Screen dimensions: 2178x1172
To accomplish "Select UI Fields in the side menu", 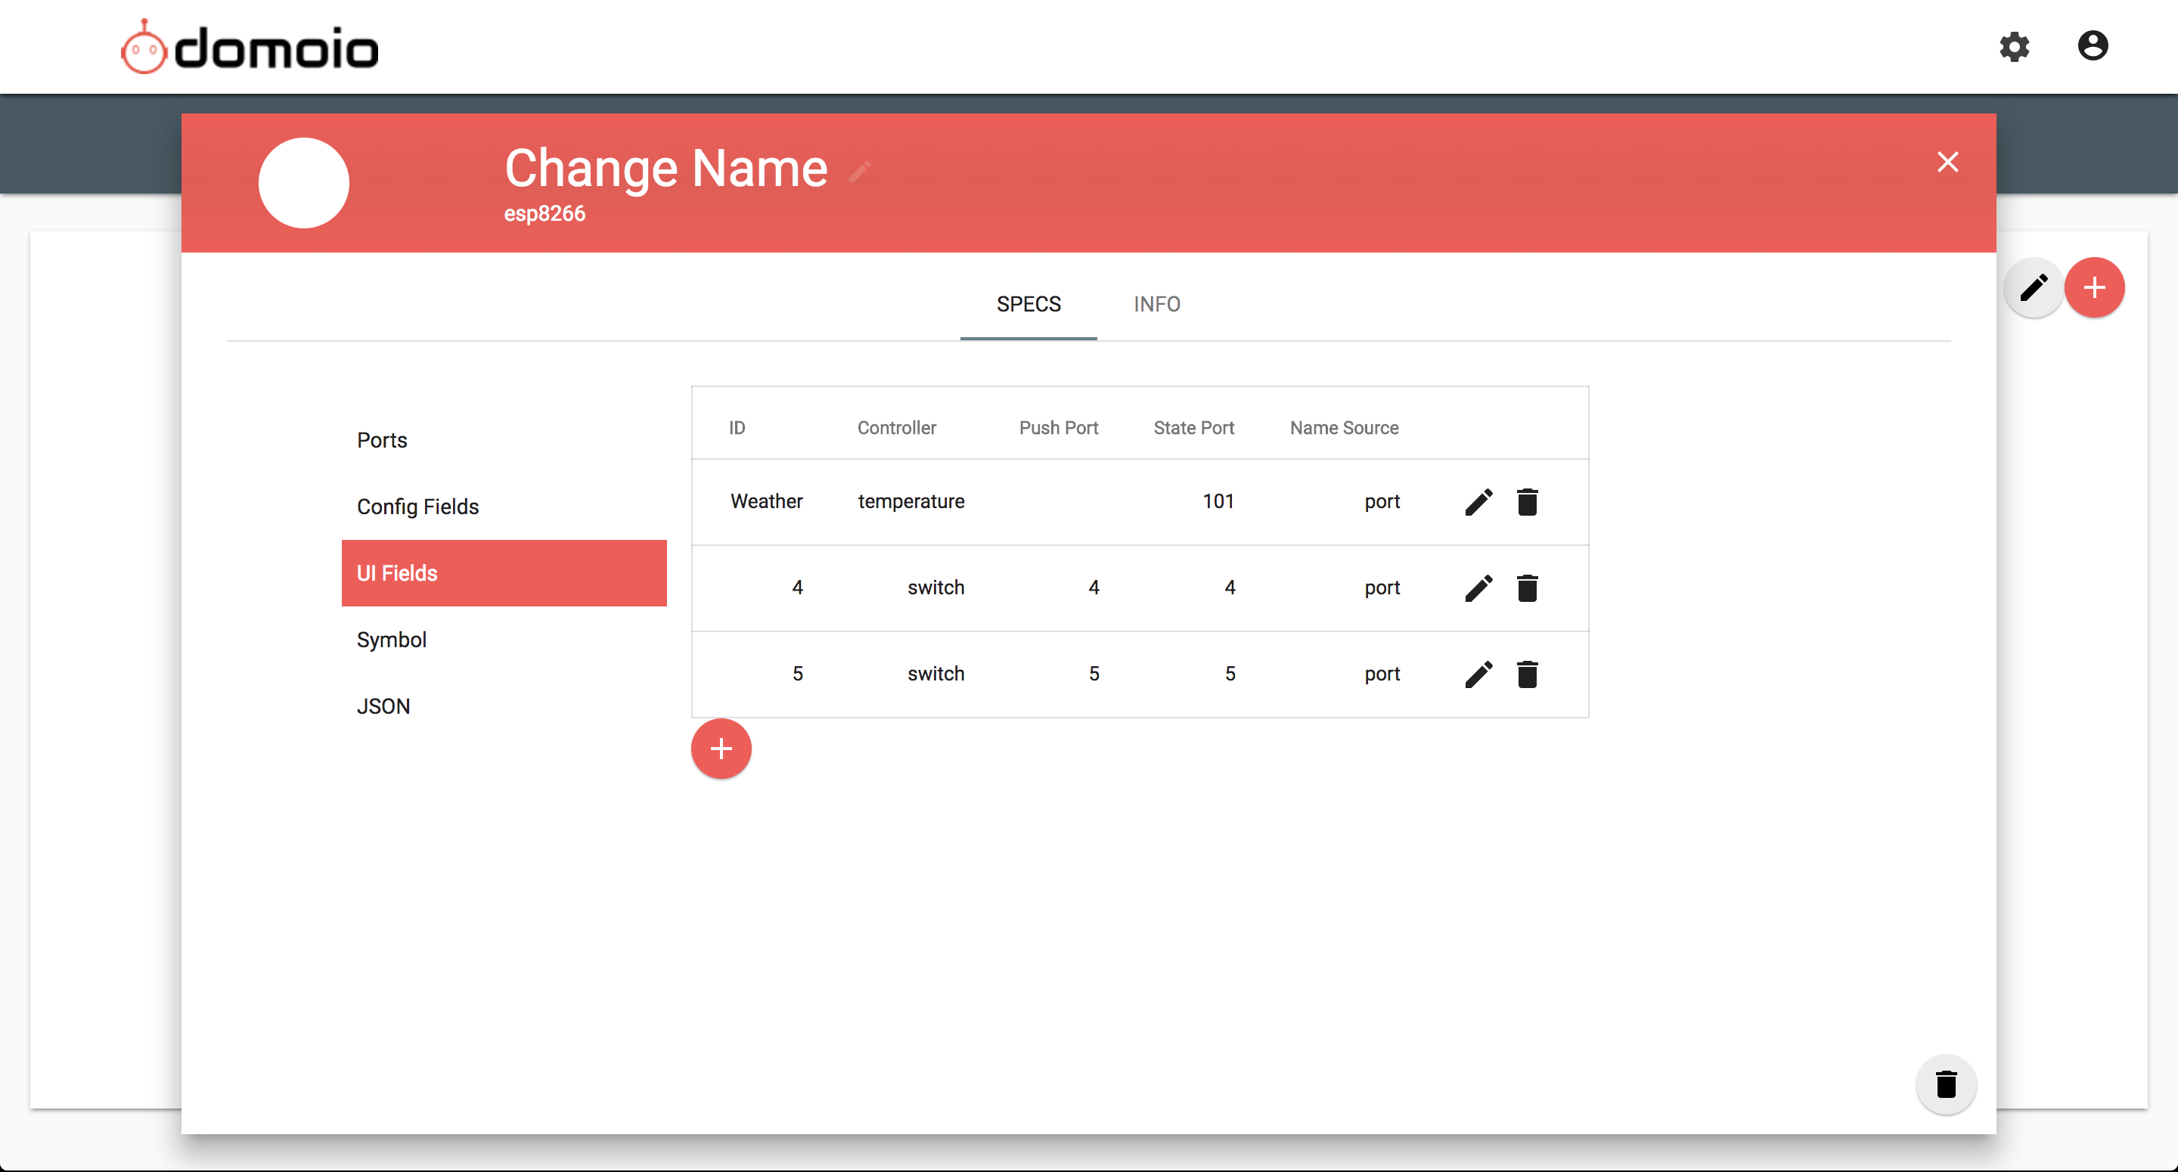I will [x=504, y=572].
